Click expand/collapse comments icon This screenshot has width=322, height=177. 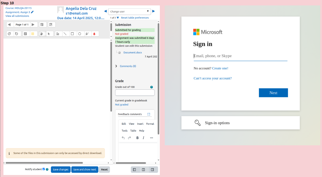pos(51,25)
